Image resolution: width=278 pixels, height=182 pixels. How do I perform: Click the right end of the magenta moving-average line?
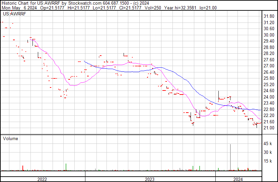click(x=261, y=120)
